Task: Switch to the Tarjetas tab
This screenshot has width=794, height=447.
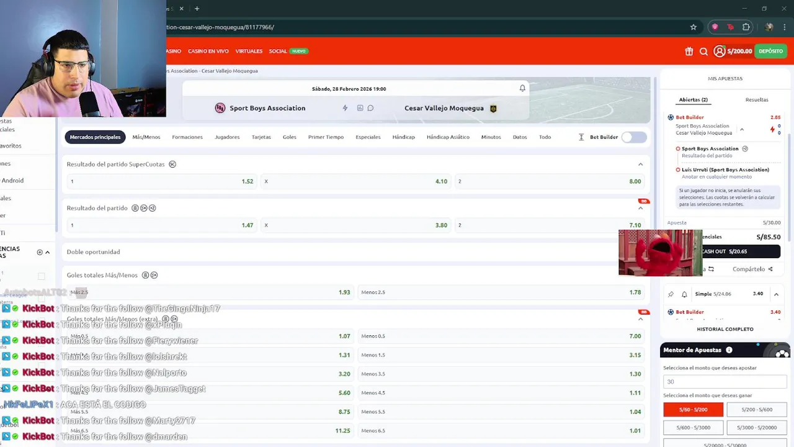Action: (261, 137)
